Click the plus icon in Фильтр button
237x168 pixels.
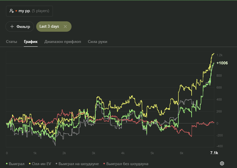12,26
